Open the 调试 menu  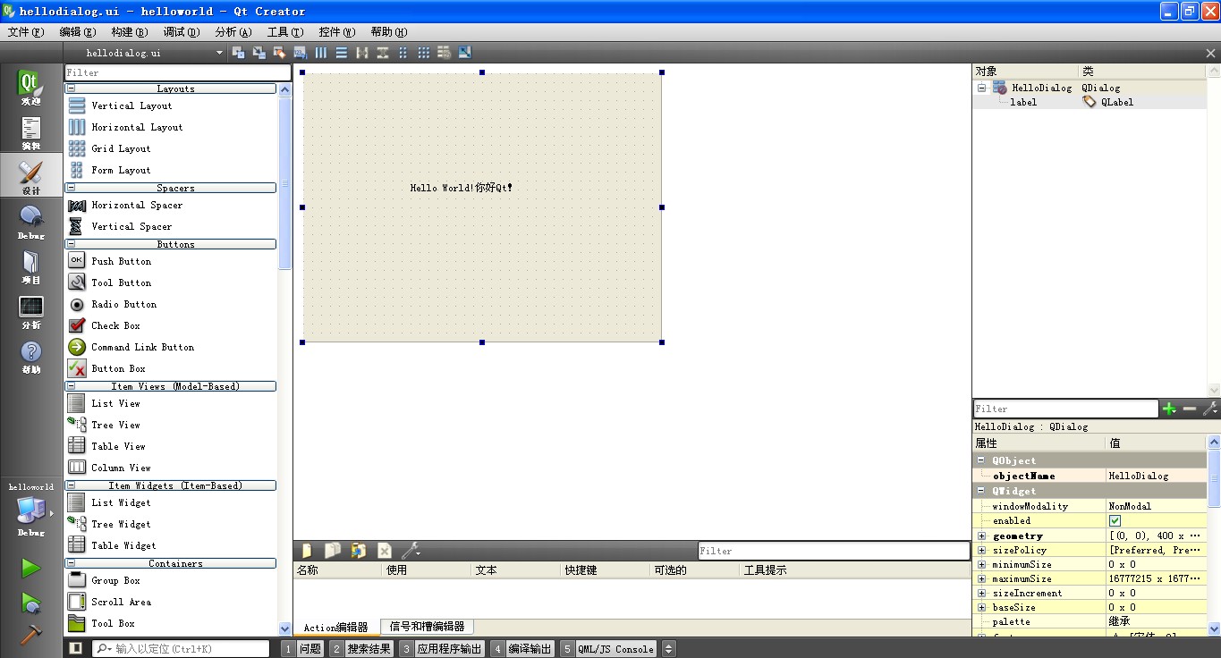(x=182, y=32)
